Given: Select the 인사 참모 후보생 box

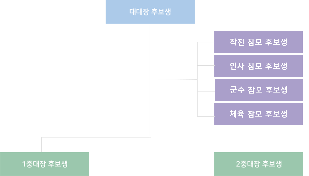Looking at the screenshot, I should [258, 66].
